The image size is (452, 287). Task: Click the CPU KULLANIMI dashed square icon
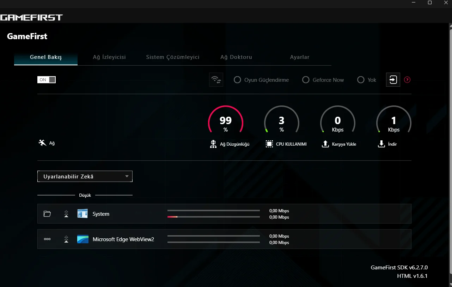[269, 144]
